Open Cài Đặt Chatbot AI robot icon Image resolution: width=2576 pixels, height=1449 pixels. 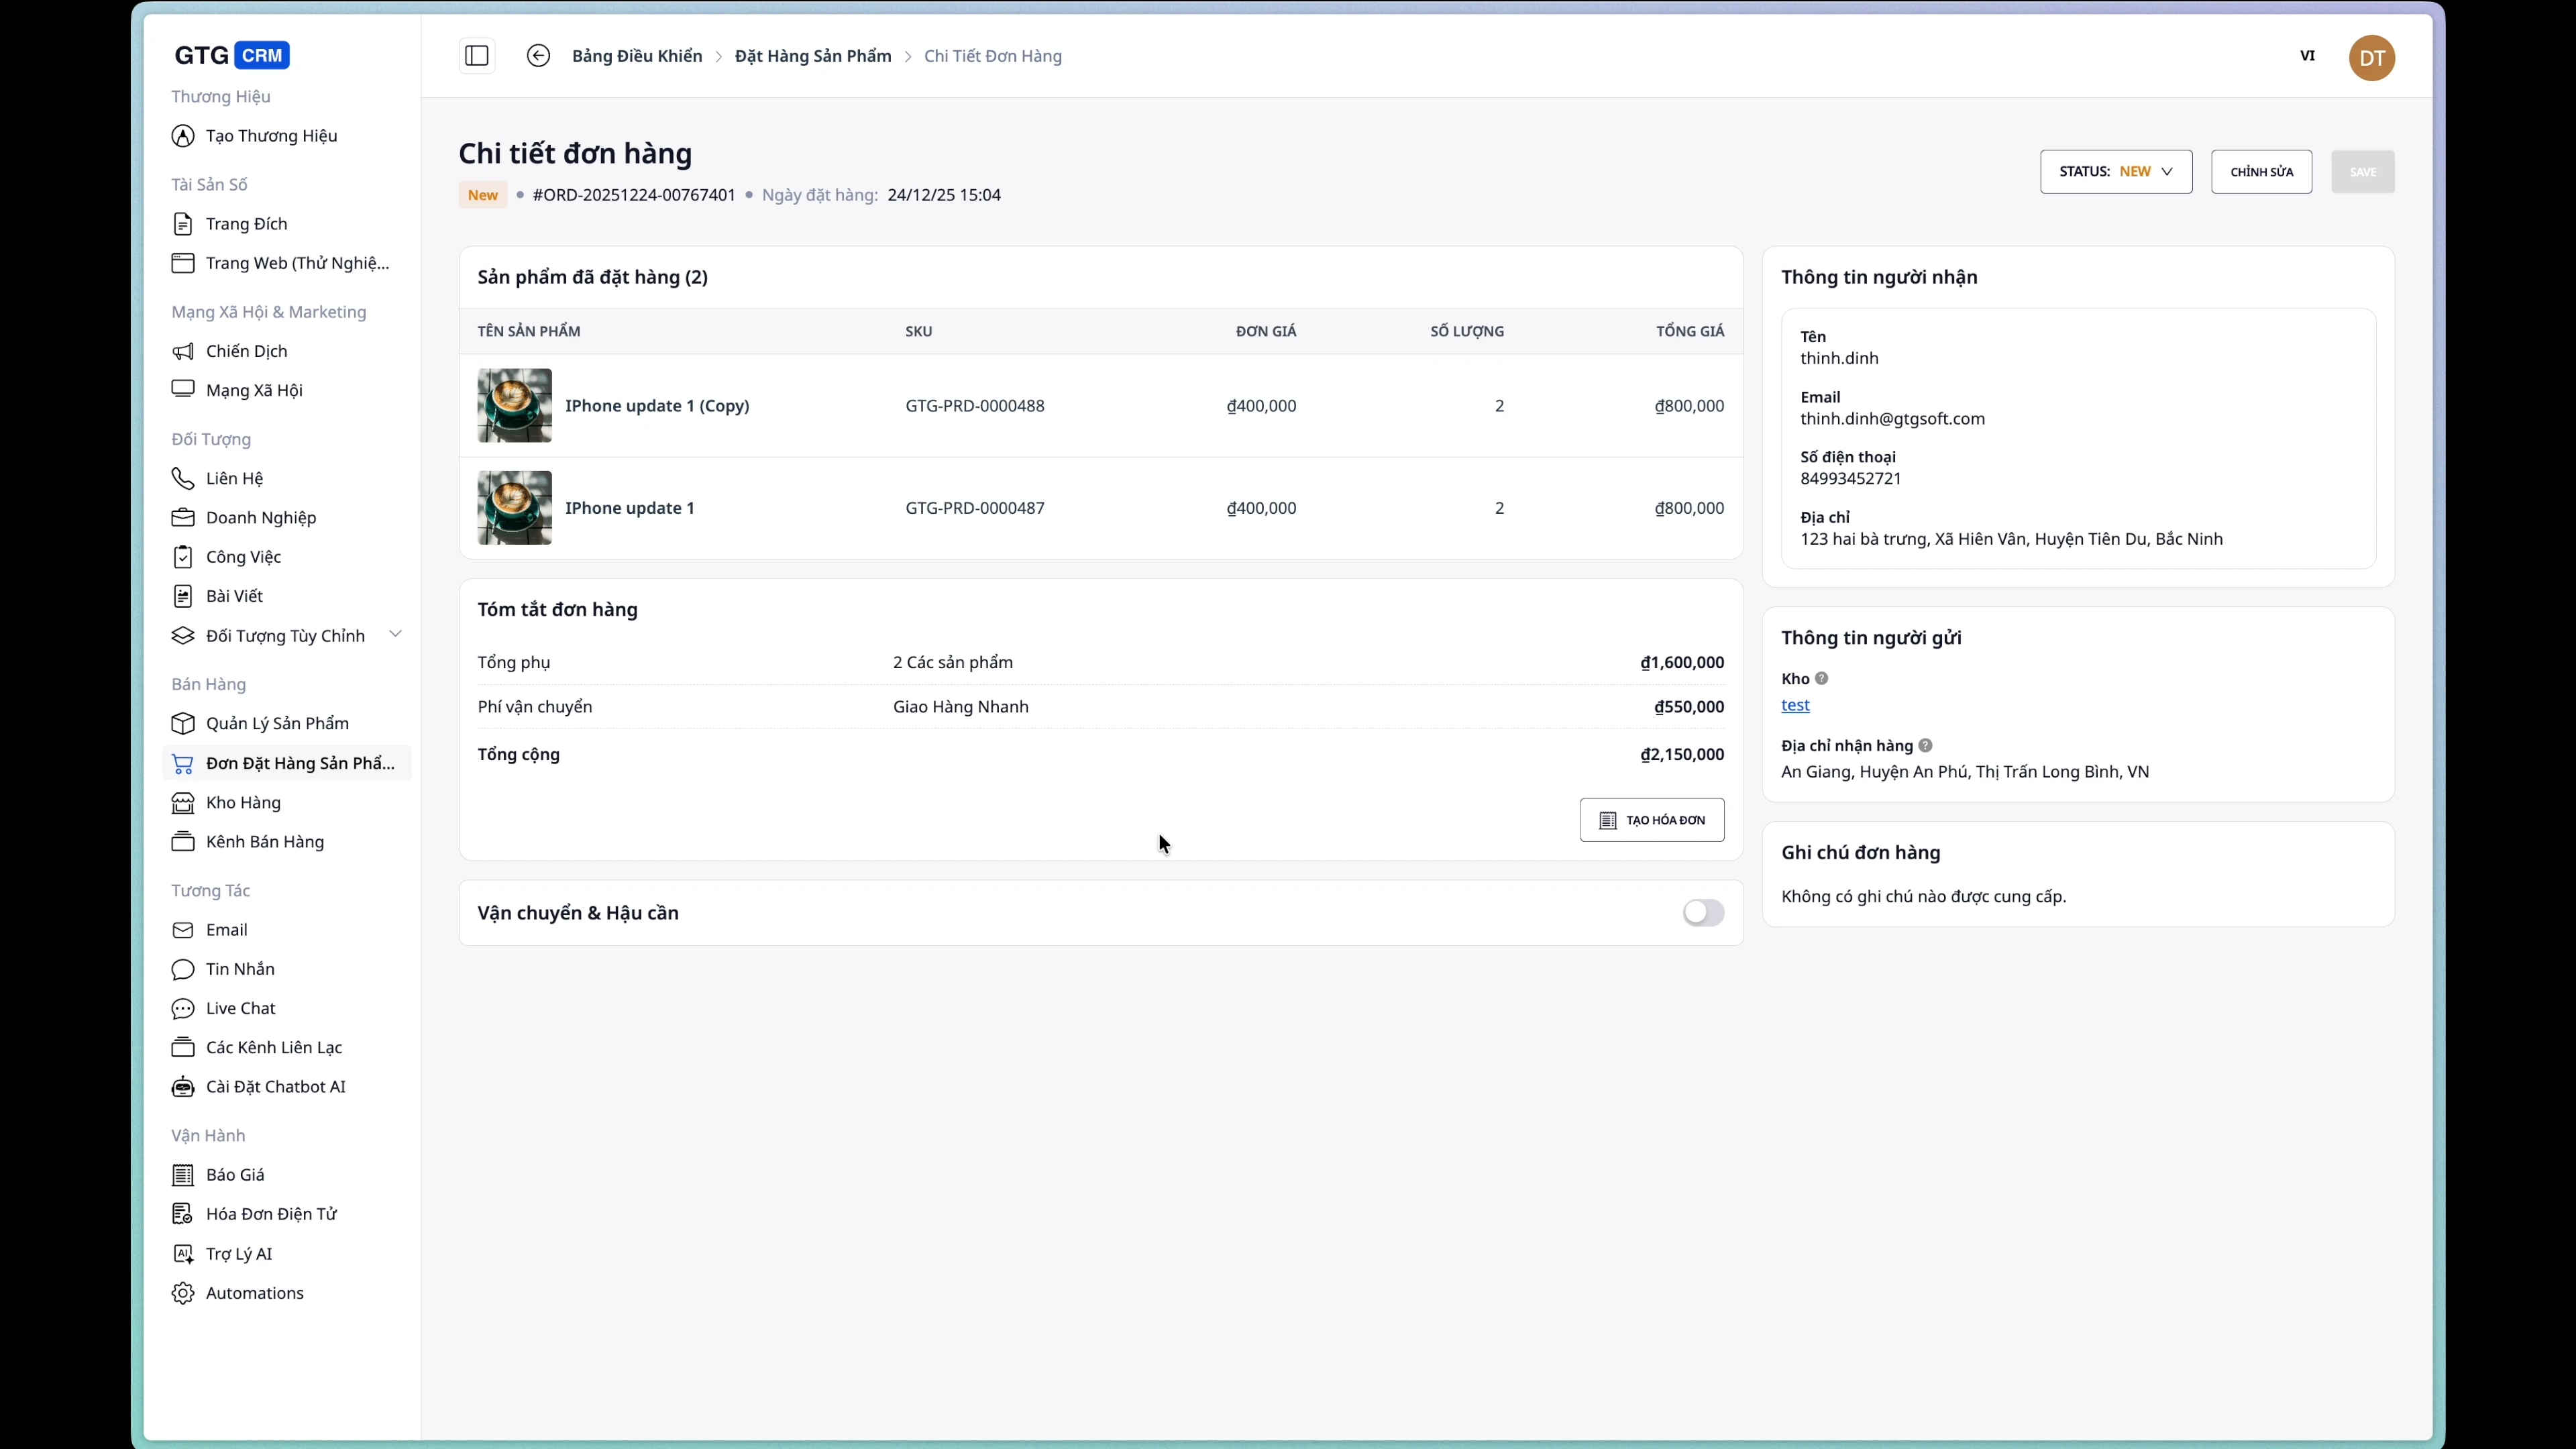point(183,1087)
